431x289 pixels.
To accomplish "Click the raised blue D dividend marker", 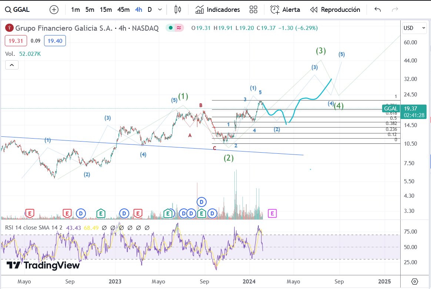I will tap(201, 202).
